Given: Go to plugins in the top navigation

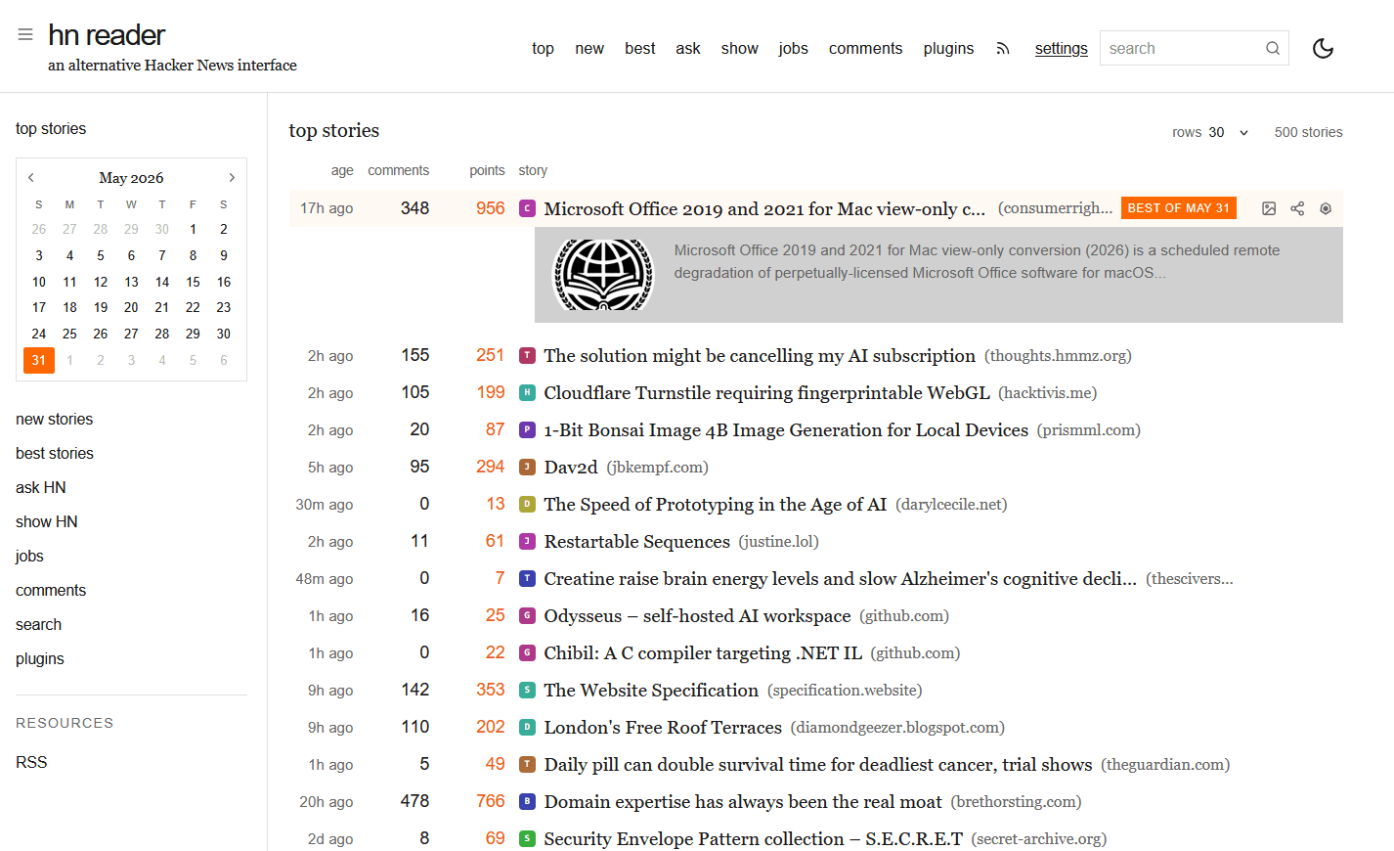Looking at the screenshot, I should click(948, 48).
